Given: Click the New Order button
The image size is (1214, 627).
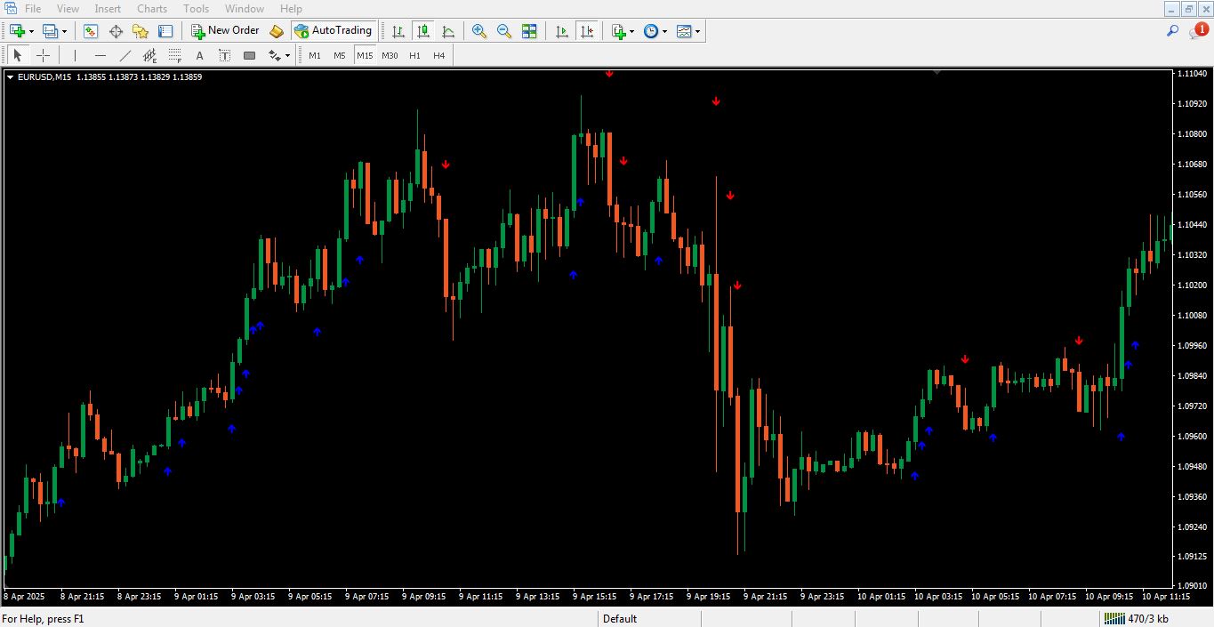Looking at the screenshot, I should tap(226, 31).
